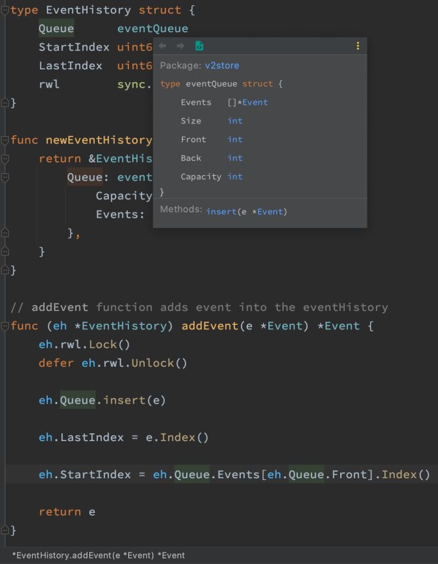The image size is (438, 564).
Task: Click the int type link for Front
Action: [x=235, y=139]
